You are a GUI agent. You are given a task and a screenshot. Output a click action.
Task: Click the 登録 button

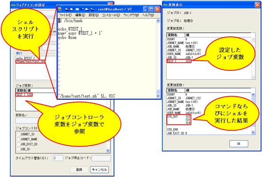79,169
